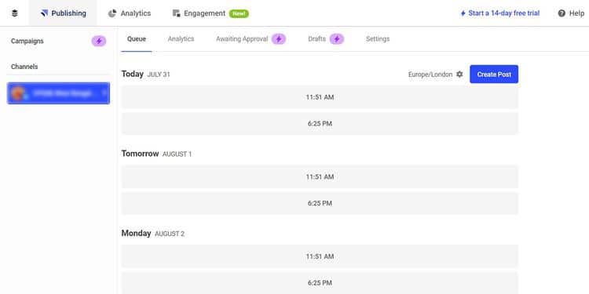Click the Buffer stacked-layers logo icon
Screen dimensions: 589x294
click(x=15, y=13)
